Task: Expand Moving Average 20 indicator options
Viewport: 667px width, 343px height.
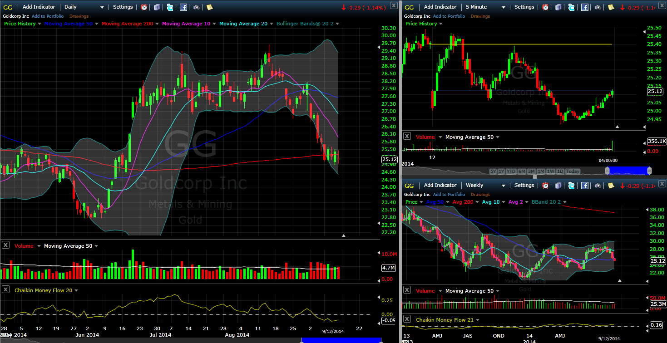Action: (x=272, y=24)
